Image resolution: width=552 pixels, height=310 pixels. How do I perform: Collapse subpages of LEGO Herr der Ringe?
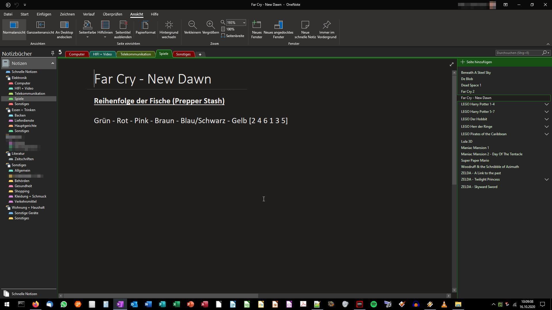coord(547,127)
